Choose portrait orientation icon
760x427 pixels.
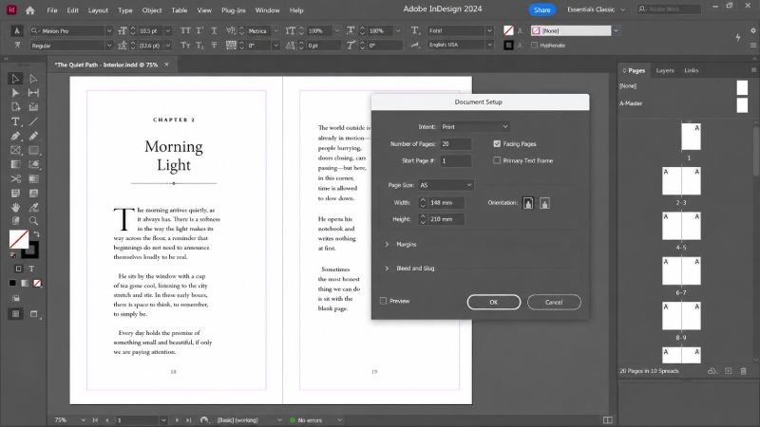click(x=528, y=203)
